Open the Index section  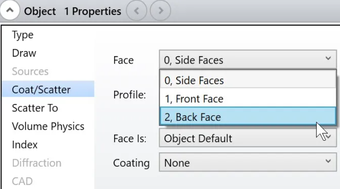(25, 145)
